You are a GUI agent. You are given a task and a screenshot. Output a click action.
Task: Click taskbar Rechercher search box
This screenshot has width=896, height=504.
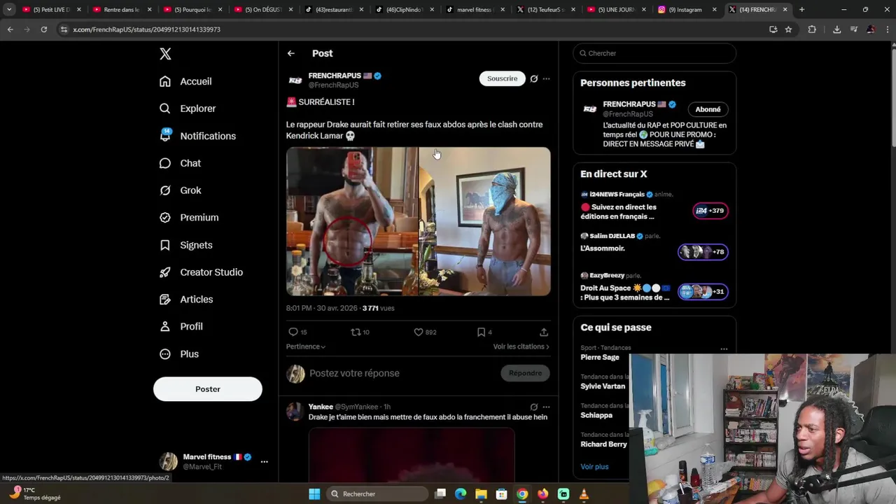click(x=376, y=494)
